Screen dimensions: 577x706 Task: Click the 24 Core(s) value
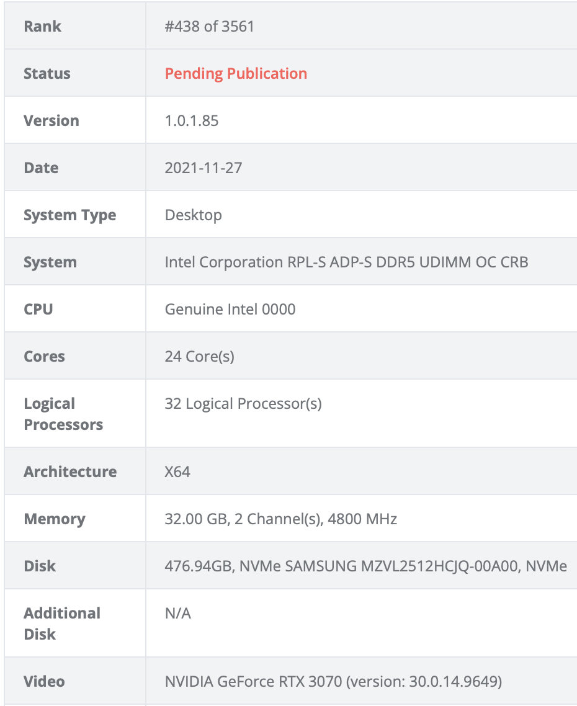point(200,356)
